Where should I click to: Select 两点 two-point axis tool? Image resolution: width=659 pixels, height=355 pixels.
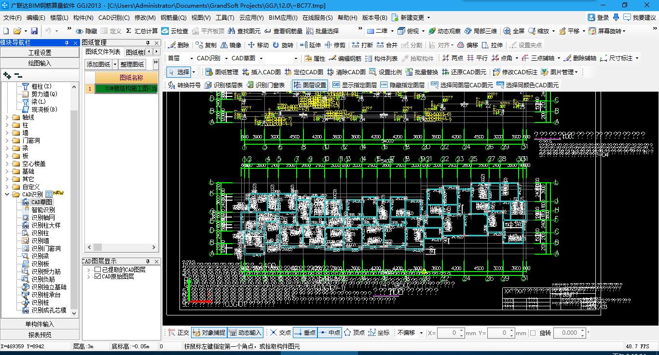coord(453,58)
